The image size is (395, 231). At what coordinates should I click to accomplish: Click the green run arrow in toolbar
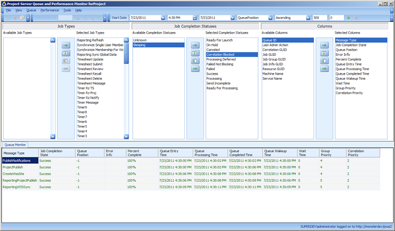[349, 18]
